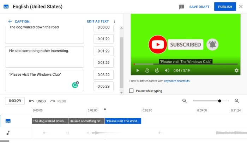Publish the subtitles
Viewport: 247px width, 143px height.
point(225,7)
